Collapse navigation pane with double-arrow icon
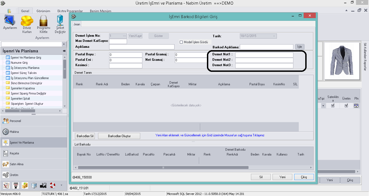 (64, 51)
